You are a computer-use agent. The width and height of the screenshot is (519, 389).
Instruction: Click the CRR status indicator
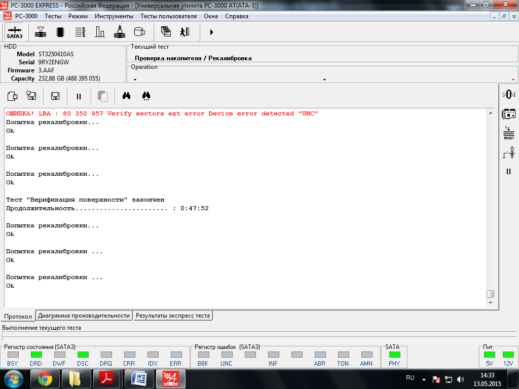coord(129,355)
